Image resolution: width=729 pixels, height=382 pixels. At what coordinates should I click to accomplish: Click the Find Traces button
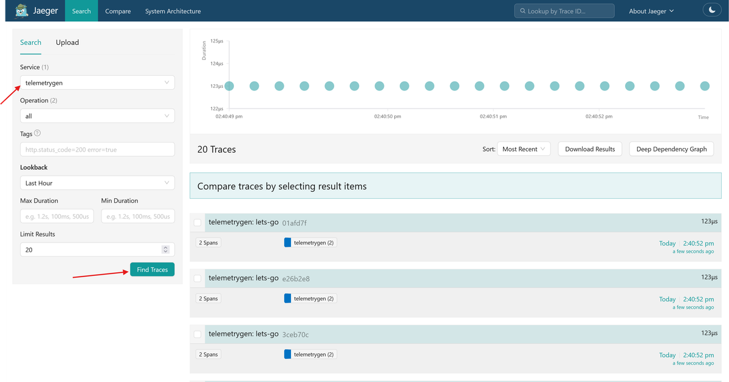click(152, 269)
